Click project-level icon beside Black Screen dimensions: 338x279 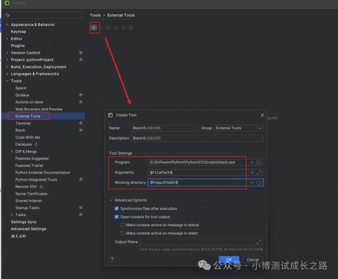coord(81,130)
